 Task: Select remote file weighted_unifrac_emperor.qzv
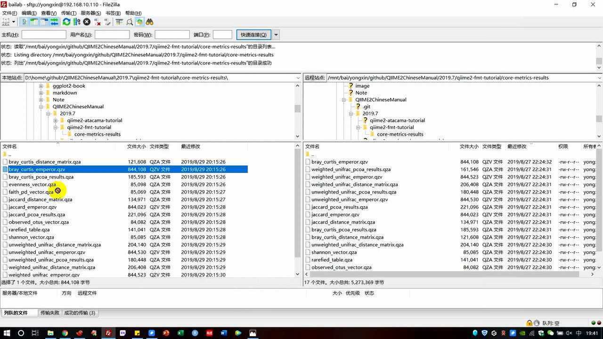click(x=347, y=177)
